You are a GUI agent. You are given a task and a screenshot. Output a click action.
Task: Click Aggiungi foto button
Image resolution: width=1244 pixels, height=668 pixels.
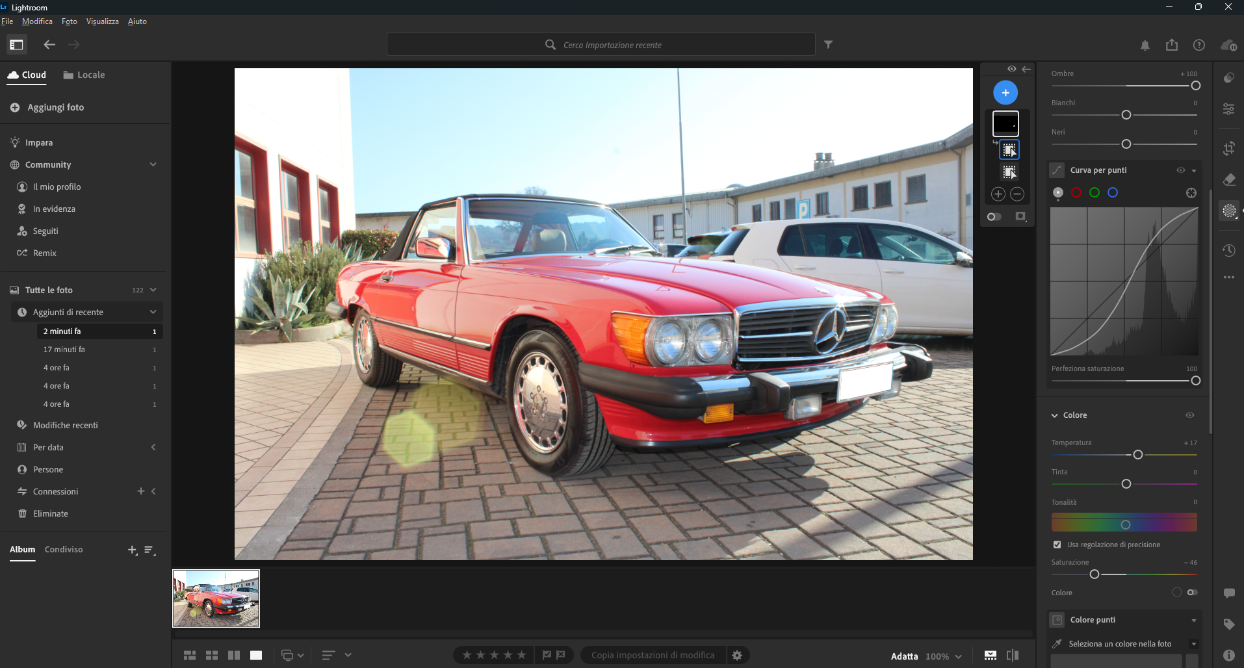[x=55, y=107]
